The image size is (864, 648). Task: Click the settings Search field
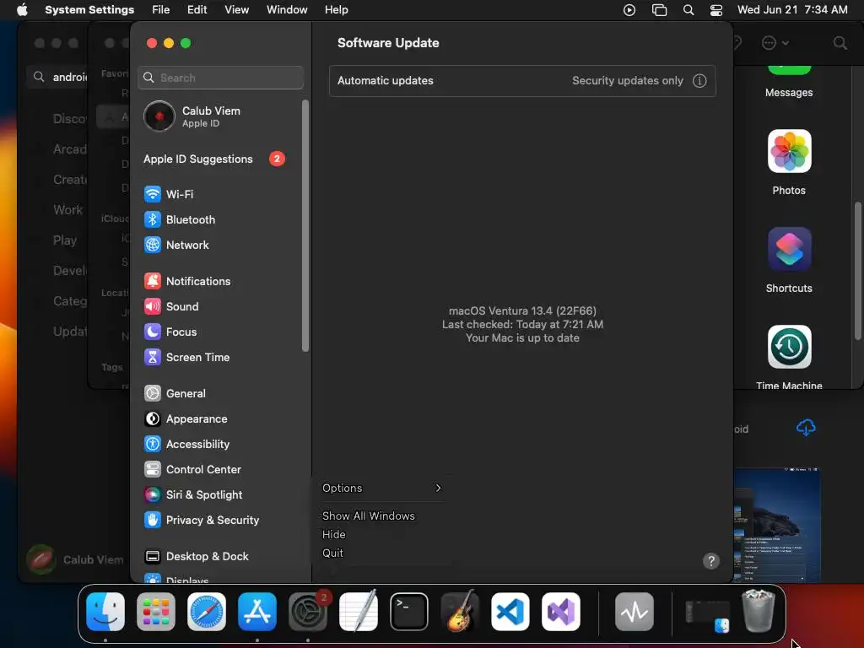(220, 78)
